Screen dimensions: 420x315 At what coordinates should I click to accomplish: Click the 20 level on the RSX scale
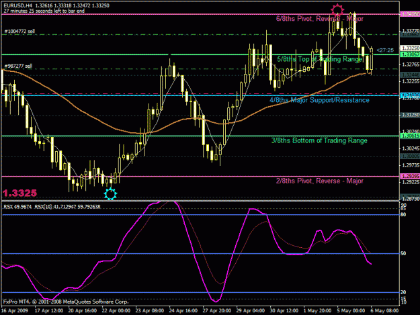click(403, 292)
